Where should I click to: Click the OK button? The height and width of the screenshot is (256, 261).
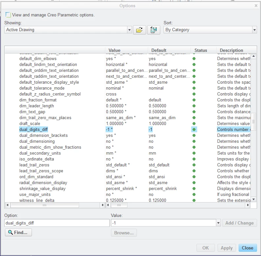(x=205, y=248)
